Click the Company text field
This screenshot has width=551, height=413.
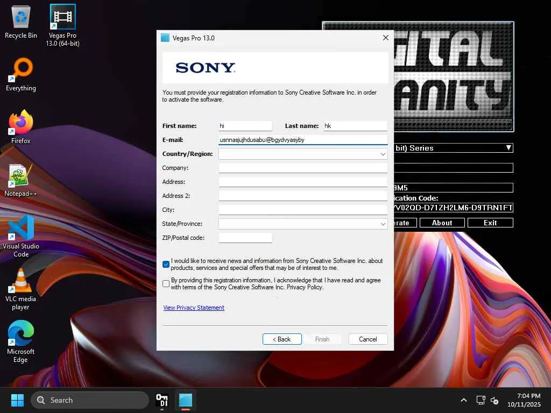(303, 168)
